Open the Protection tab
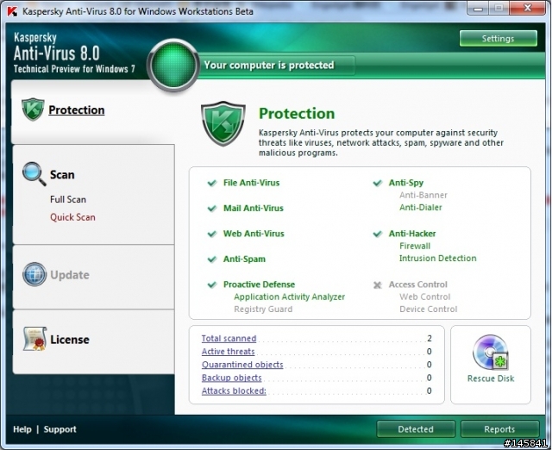Image resolution: width=552 pixels, height=450 pixels. [x=77, y=109]
